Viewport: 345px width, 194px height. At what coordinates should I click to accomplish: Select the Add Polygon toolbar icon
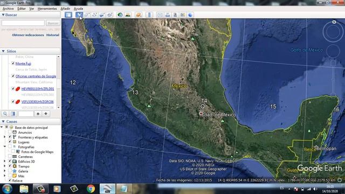tap(87, 15)
